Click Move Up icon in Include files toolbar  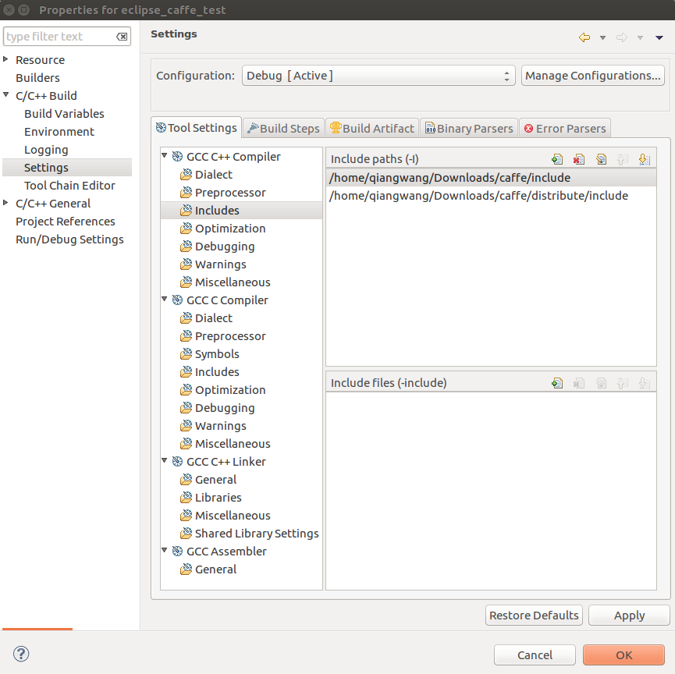623,382
